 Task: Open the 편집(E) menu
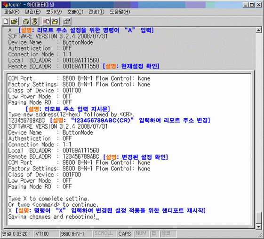[32, 12]
